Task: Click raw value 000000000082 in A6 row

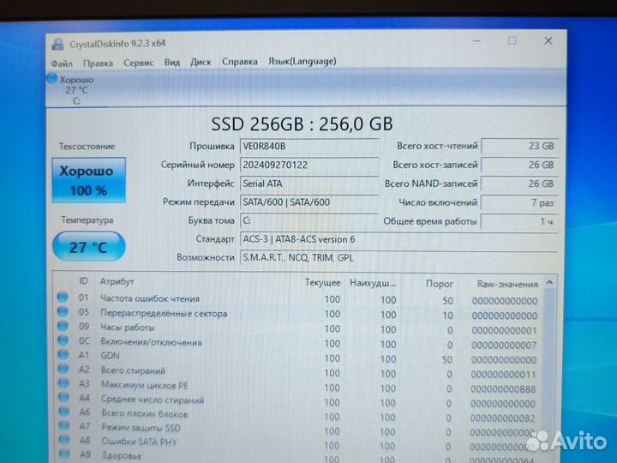Action: [x=502, y=418]
